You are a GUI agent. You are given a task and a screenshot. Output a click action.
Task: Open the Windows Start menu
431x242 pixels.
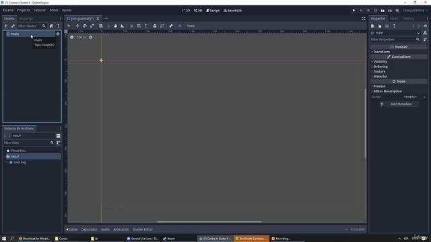click(4, 239)
